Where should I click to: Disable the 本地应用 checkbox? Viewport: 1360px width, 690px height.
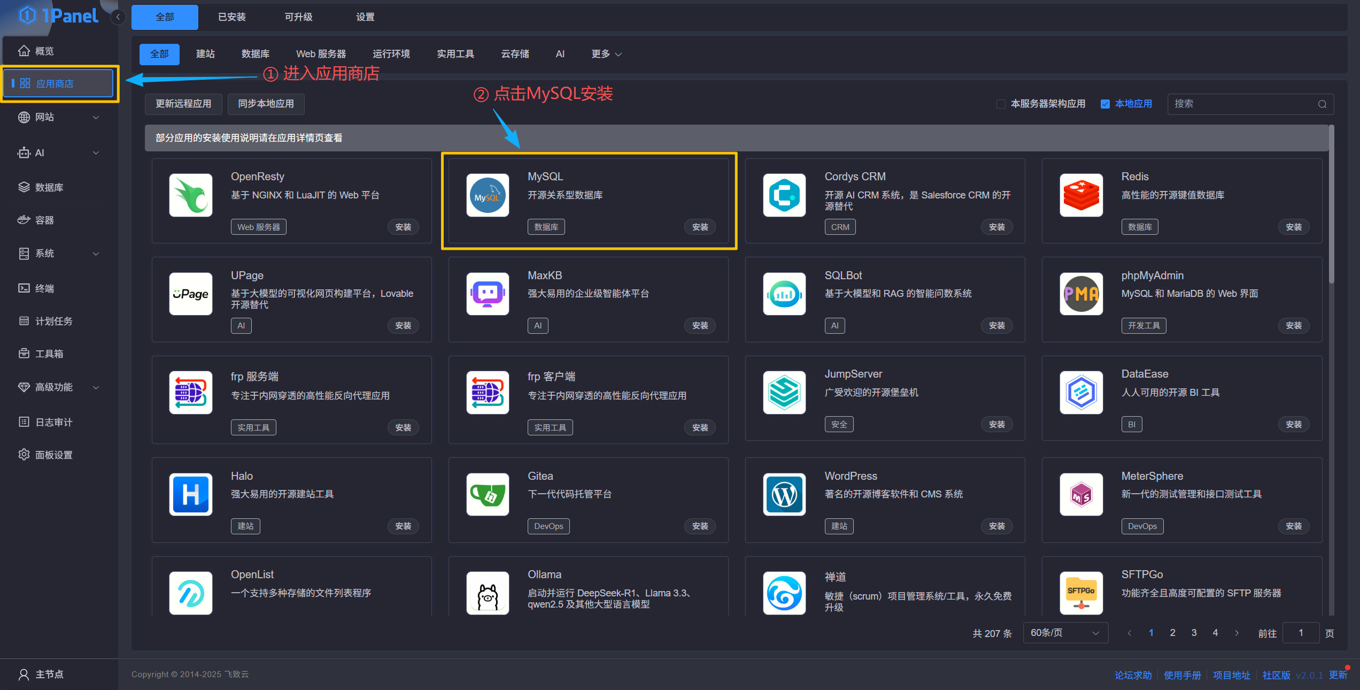coord(1105,104)
